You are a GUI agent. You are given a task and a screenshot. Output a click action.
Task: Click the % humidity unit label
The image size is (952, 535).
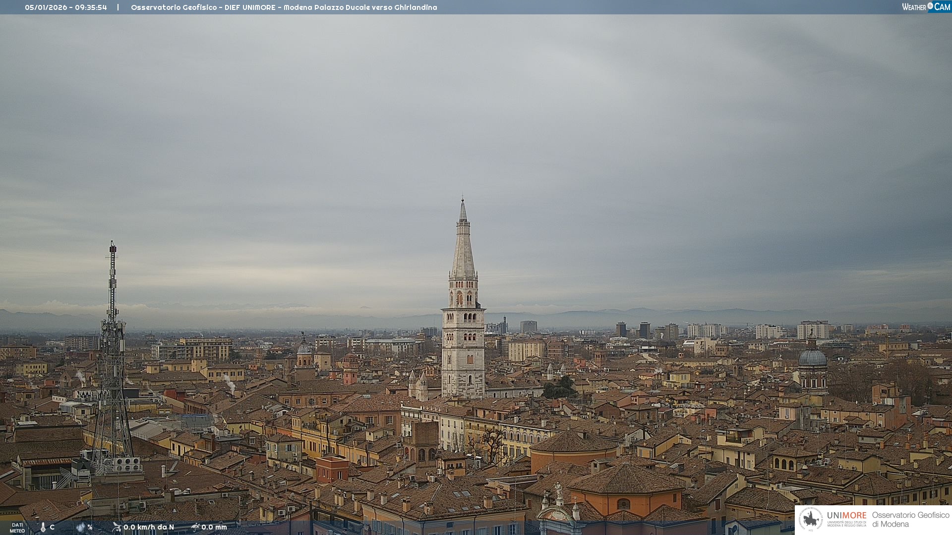pos(90,527)
